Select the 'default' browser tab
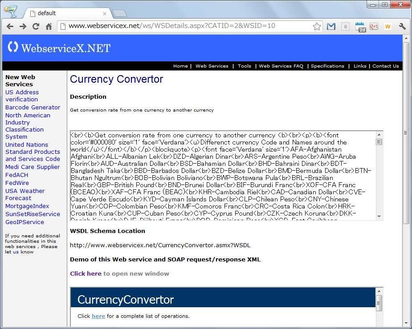Image resolution: width=412 pixels, height=329 pixels. click(x=67, y=13)
